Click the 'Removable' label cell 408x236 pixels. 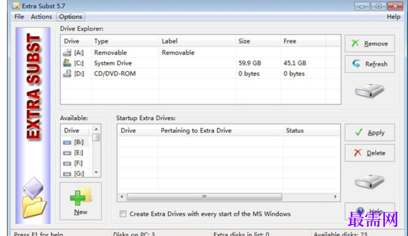(x=178, y=52)
